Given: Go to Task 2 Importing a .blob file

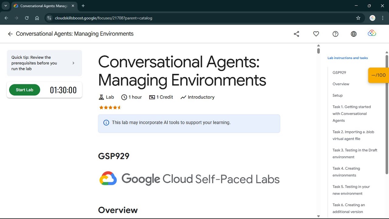Looking at the screenshot, I should (353, 135).
